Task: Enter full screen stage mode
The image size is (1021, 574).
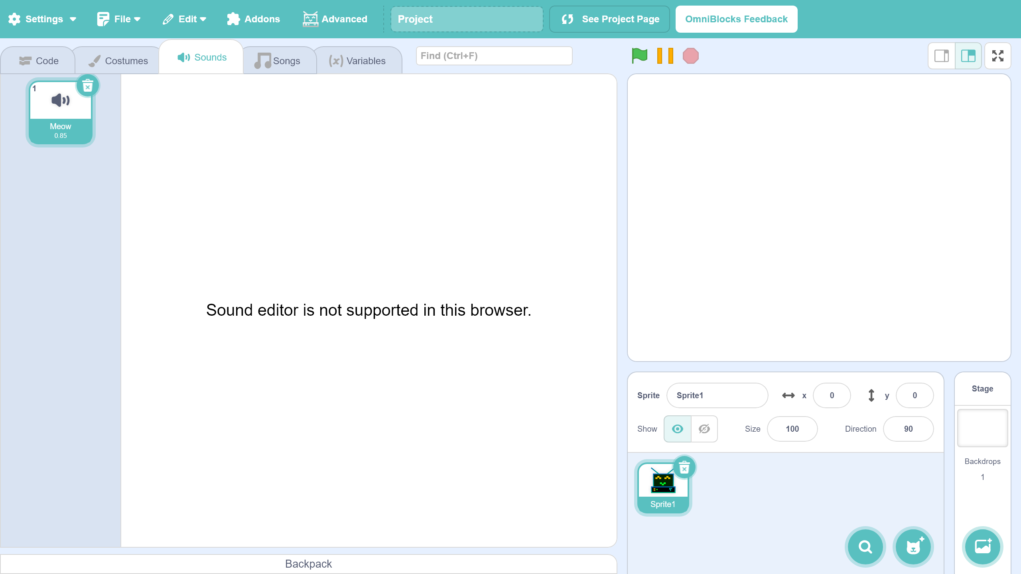Action: click(997, 56)
